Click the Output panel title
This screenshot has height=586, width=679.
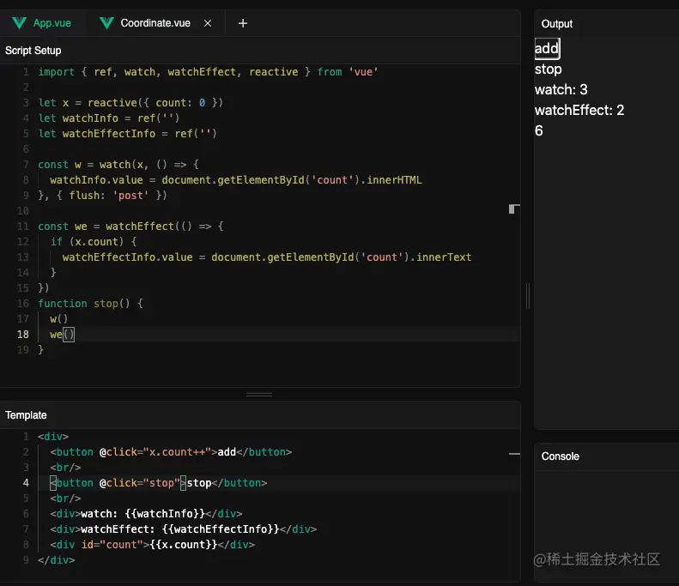(557, 24)
